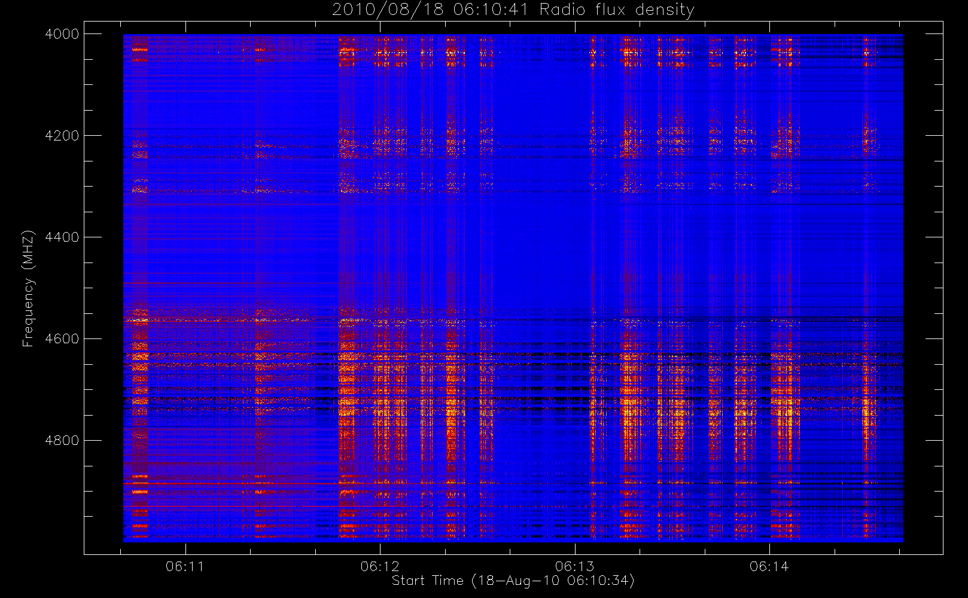Image resolution: width=968 pixels, height=598 pixels.
Task: Select the 4000 frequency axis label
Action: click(62, 34)
